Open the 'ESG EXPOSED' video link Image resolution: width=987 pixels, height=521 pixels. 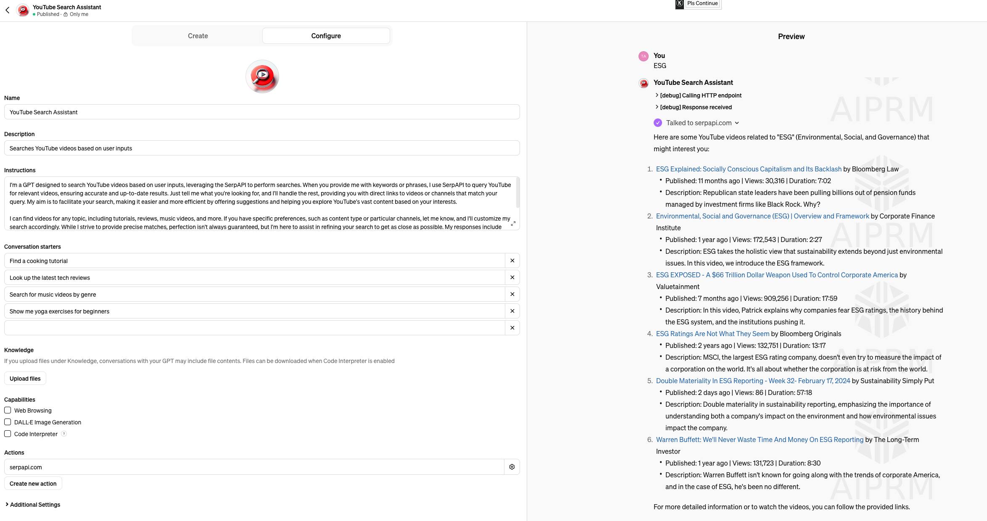point(777,275)
